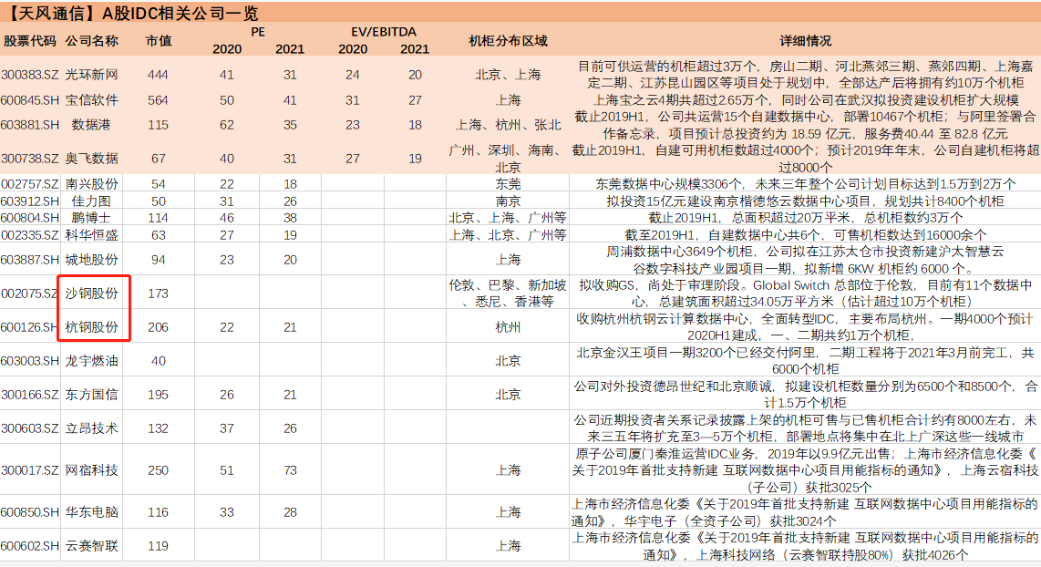This screenshot has height=567, width=1041.
Task: Select company name 沙钢股份
Action: tap(92, 294)
